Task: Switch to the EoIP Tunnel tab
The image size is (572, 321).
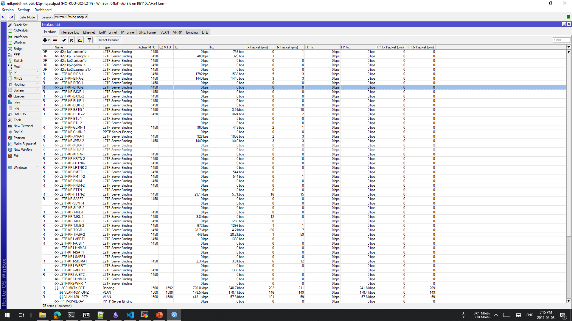Action: [x=108, y=32]
